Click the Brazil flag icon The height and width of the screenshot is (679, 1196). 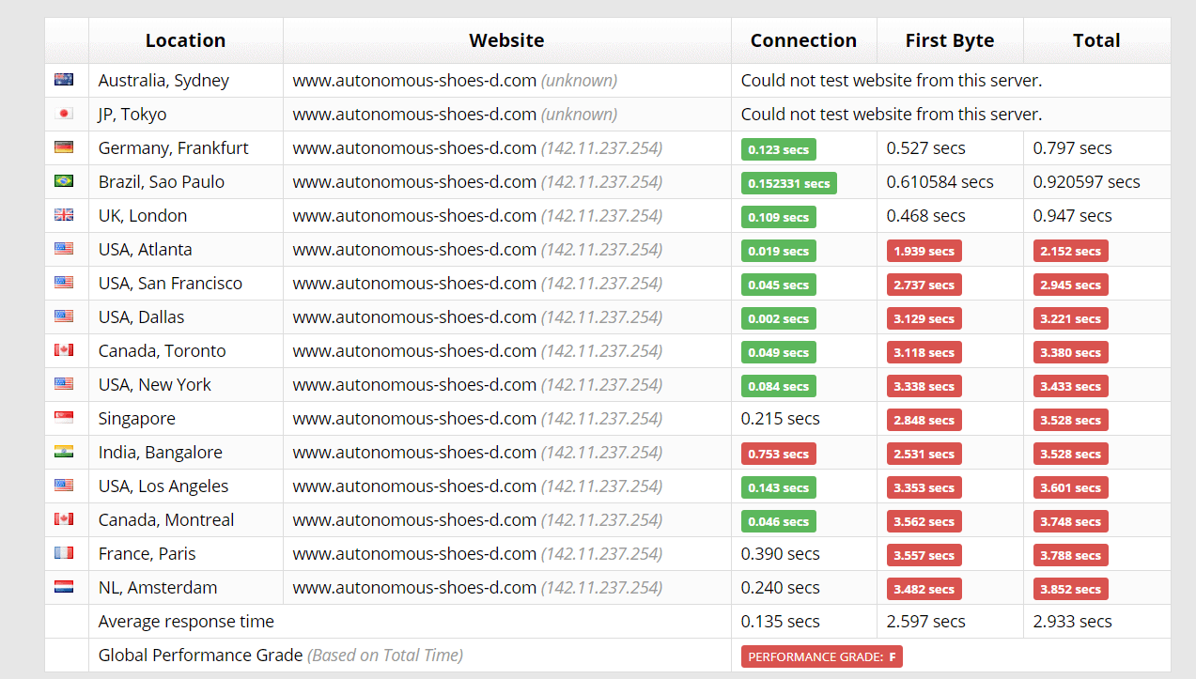[64, 181]
